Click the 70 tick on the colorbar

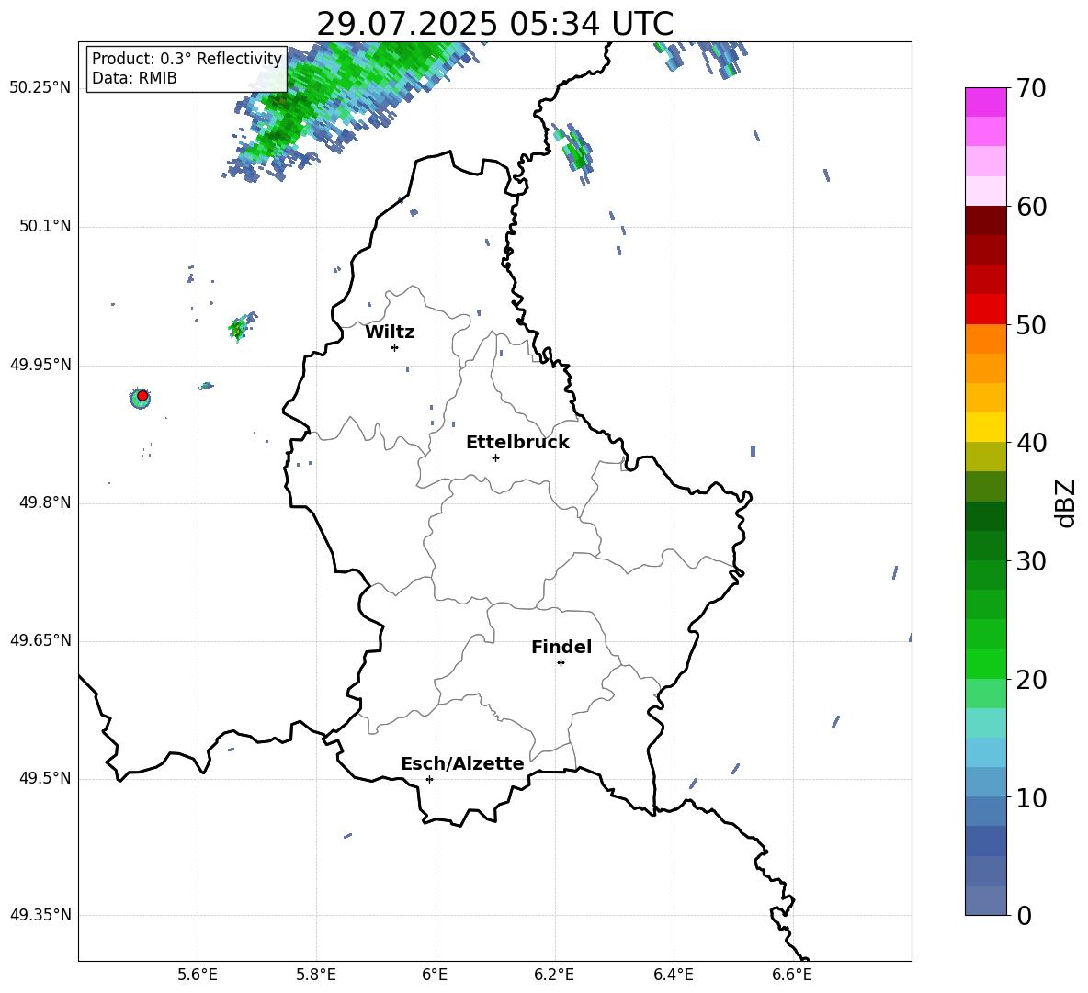[1031, 89]
